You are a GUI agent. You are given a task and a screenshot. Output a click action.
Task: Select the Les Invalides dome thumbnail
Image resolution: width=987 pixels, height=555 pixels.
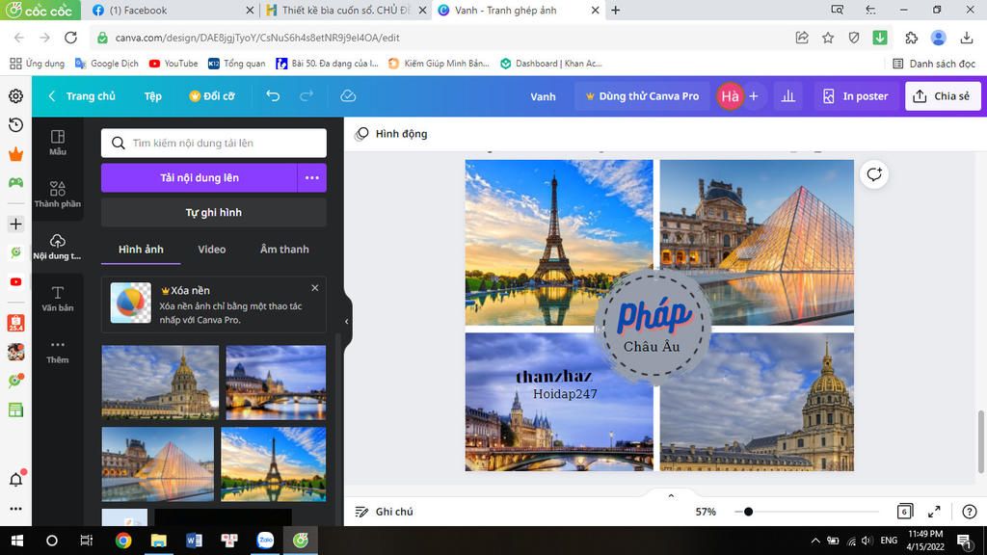[x=160, y=382]
